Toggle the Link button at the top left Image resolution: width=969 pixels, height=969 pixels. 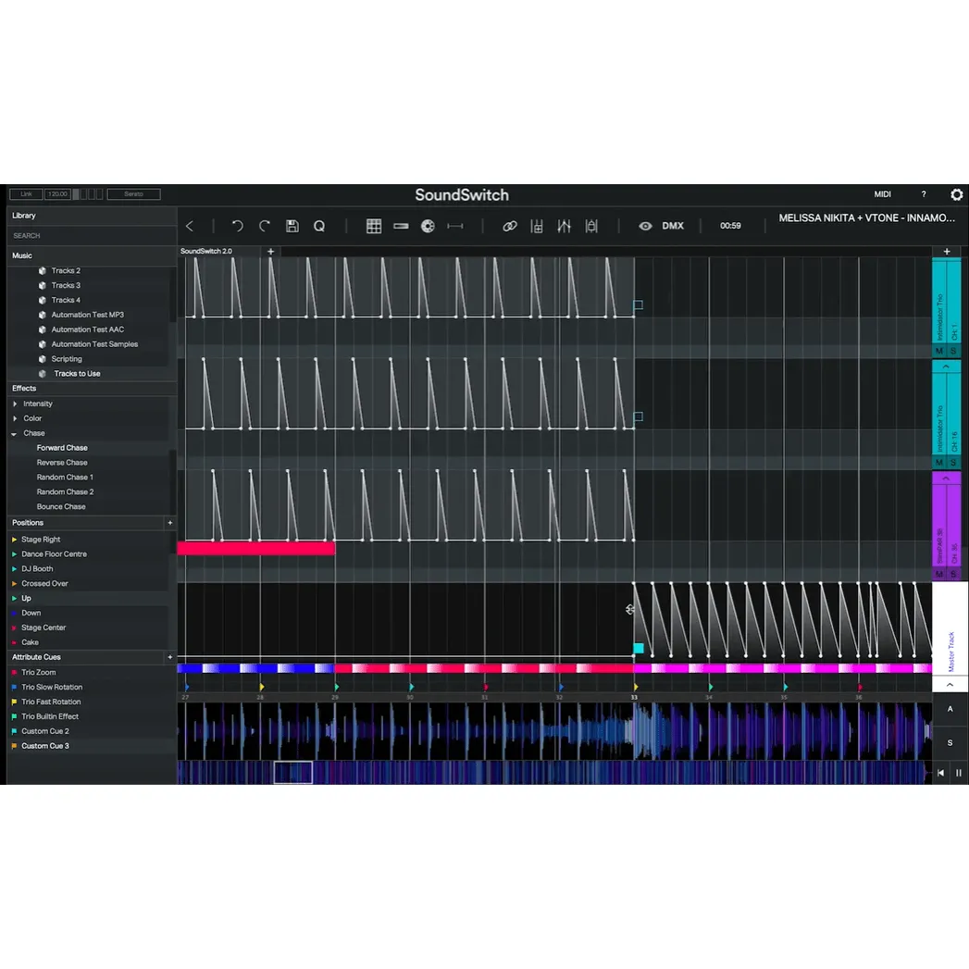[x=26, y=194]
